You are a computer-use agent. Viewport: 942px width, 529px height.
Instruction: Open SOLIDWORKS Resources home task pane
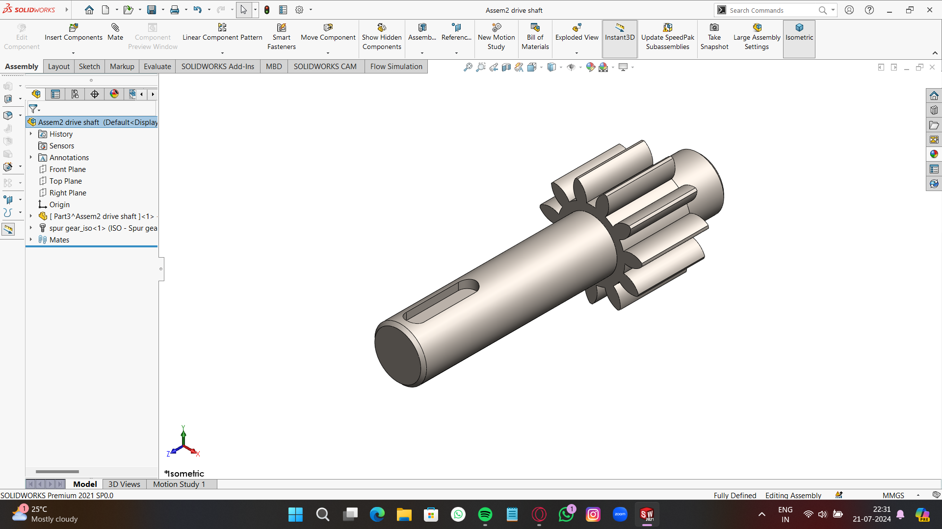pos(934,96)
